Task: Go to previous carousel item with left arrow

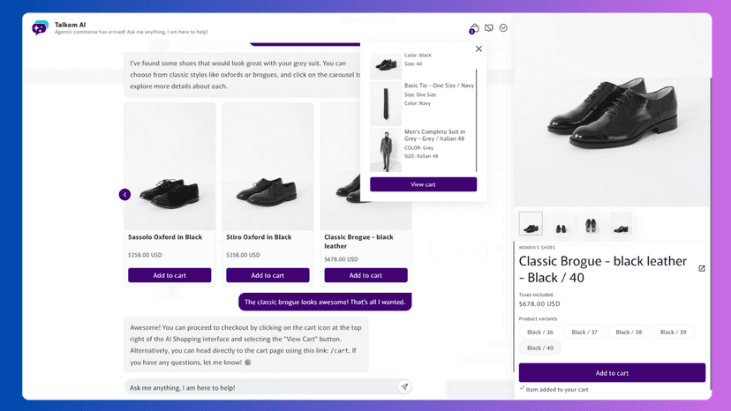Action: click(124, 194)
